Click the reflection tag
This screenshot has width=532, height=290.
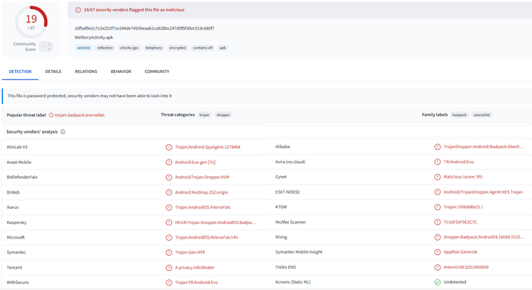click(105, 48)
